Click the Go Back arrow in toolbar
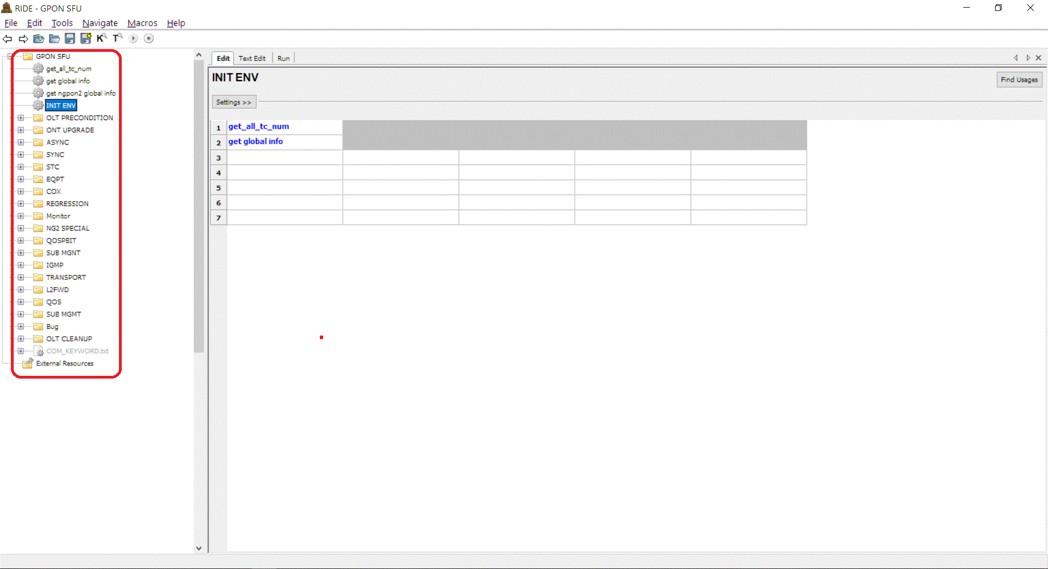Screen dimensions: 1048x569 point(8,39)
